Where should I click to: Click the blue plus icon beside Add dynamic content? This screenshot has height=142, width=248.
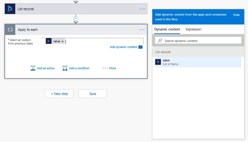(x=140, y=47)
